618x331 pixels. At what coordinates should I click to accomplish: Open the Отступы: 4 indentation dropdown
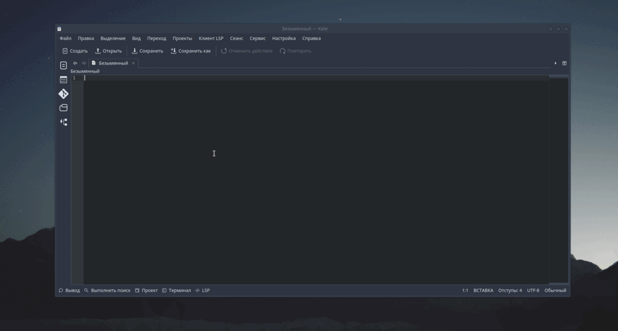(510, 290)
